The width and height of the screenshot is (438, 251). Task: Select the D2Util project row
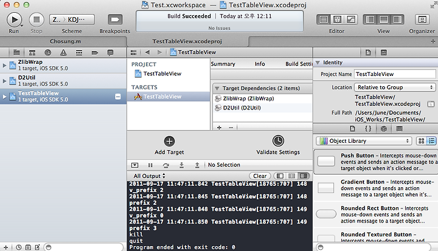63,81
